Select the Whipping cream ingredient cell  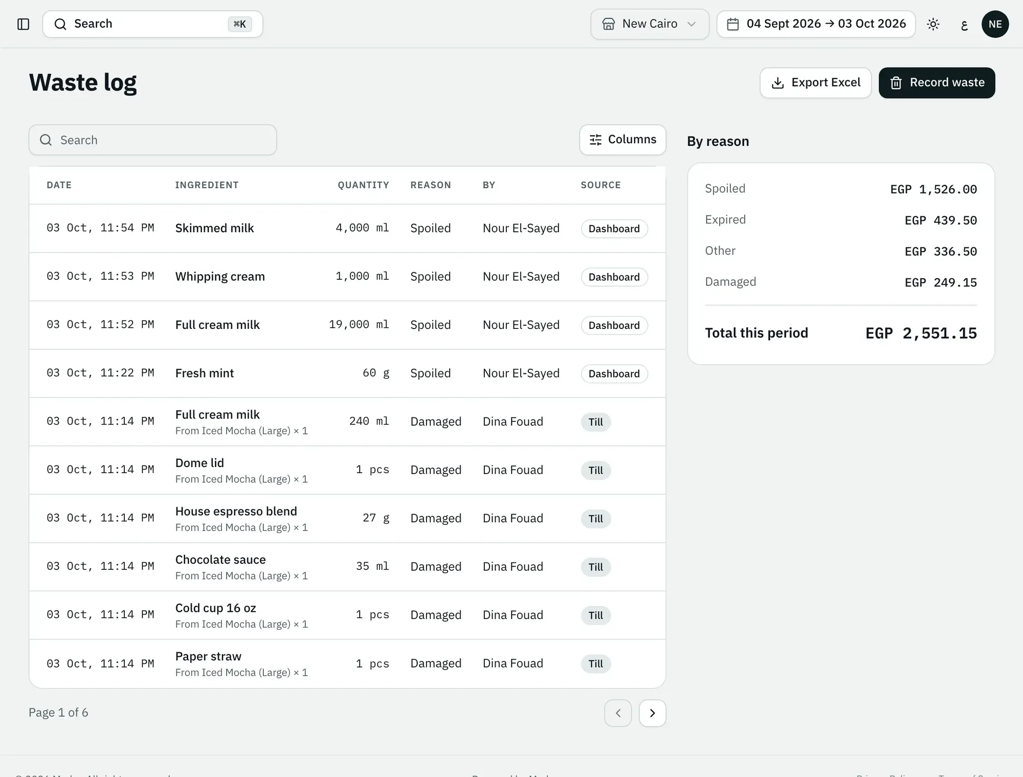point(220,277)
